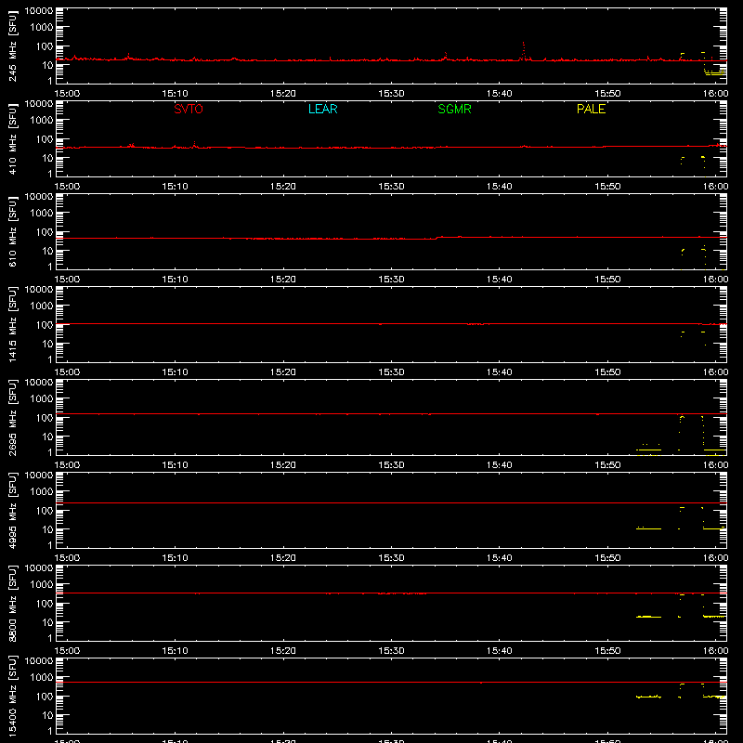Viewport: 743px width, 743px height.
Task: Select the 410 MHz [SFU] axis label
Action: [x=12, y=138]
